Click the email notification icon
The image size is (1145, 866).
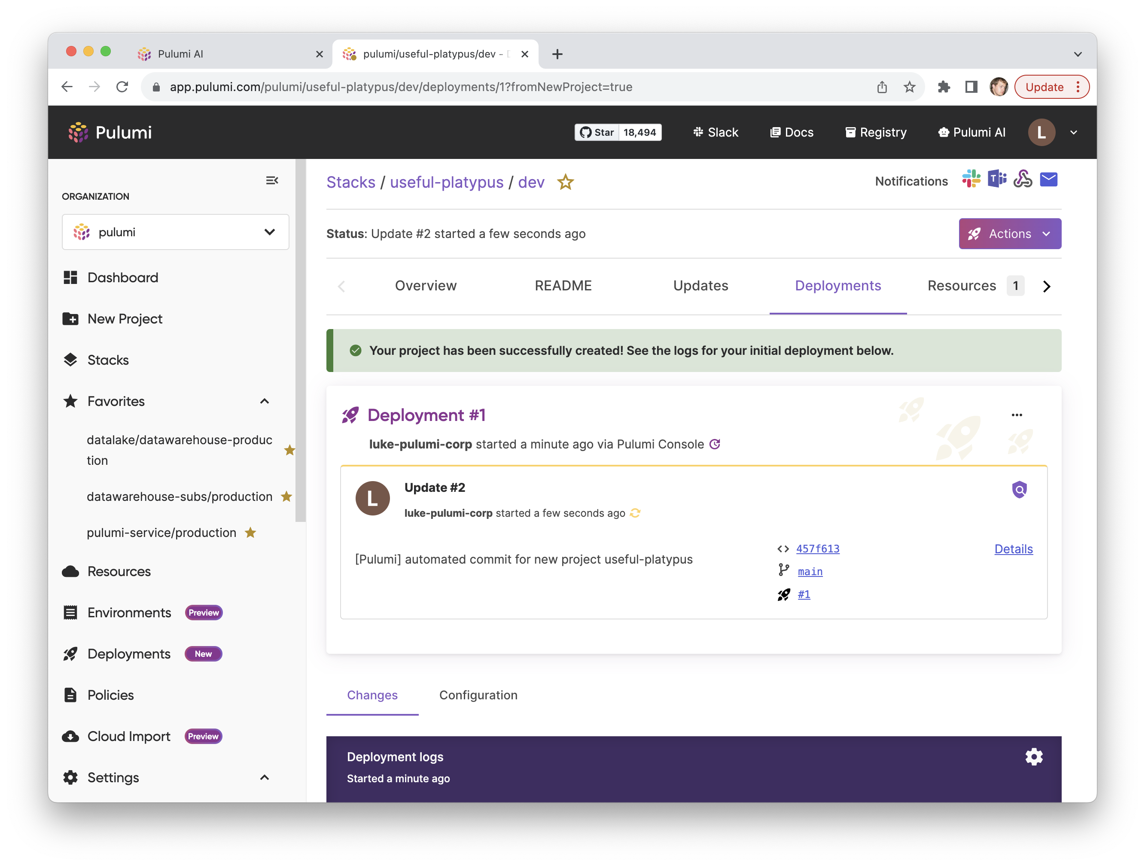[1051, 180]
